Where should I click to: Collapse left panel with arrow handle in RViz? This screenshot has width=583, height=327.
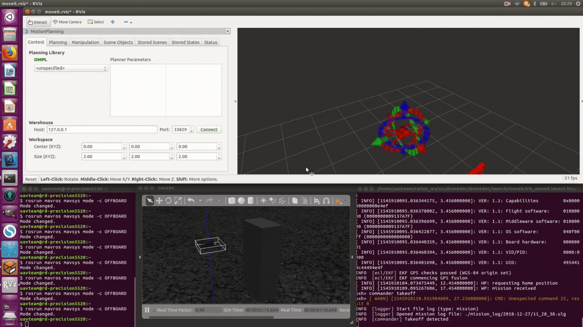[235, 101]
